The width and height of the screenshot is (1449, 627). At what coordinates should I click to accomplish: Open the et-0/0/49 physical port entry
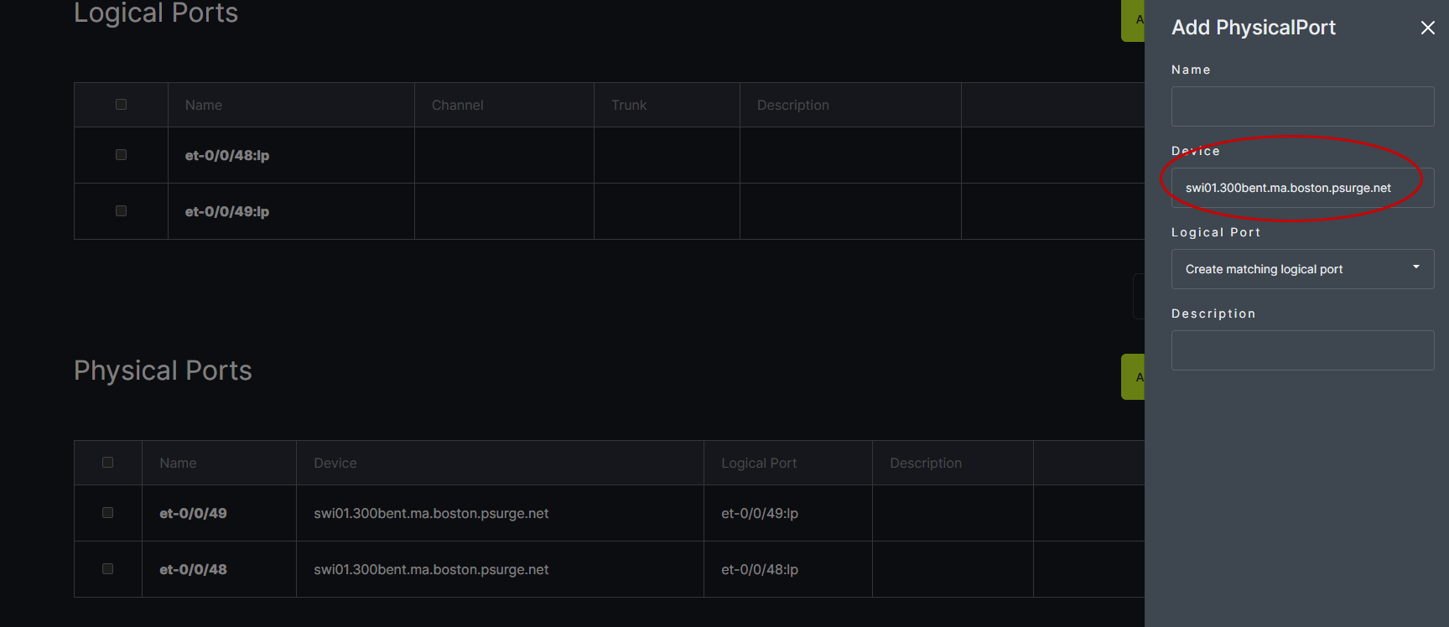193,514
